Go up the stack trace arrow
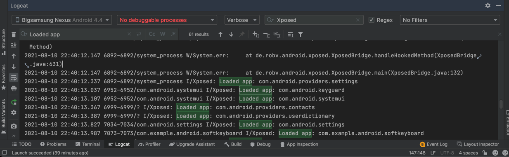509x157 pixels. tap(14, 56)
